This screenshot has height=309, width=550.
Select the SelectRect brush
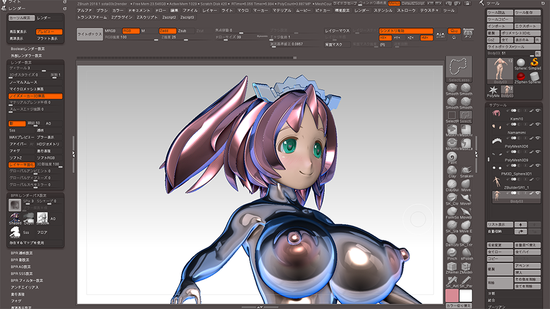click(x=452, y=116)
